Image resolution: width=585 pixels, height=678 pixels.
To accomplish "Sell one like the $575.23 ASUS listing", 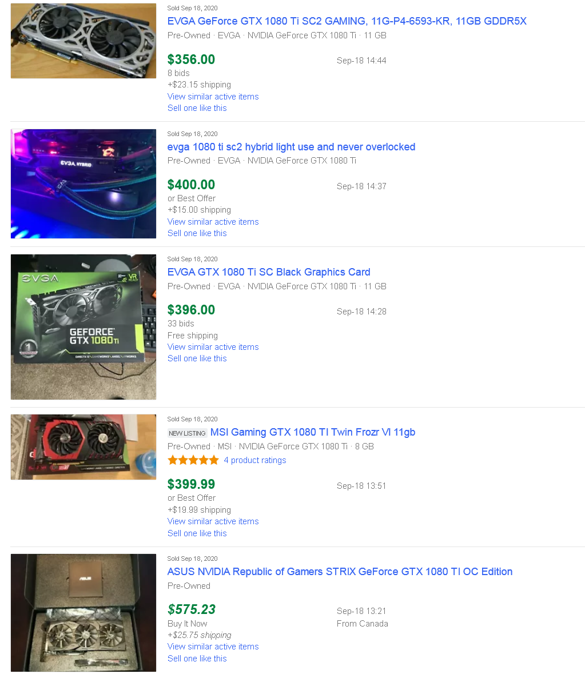I will coord(197,659).
